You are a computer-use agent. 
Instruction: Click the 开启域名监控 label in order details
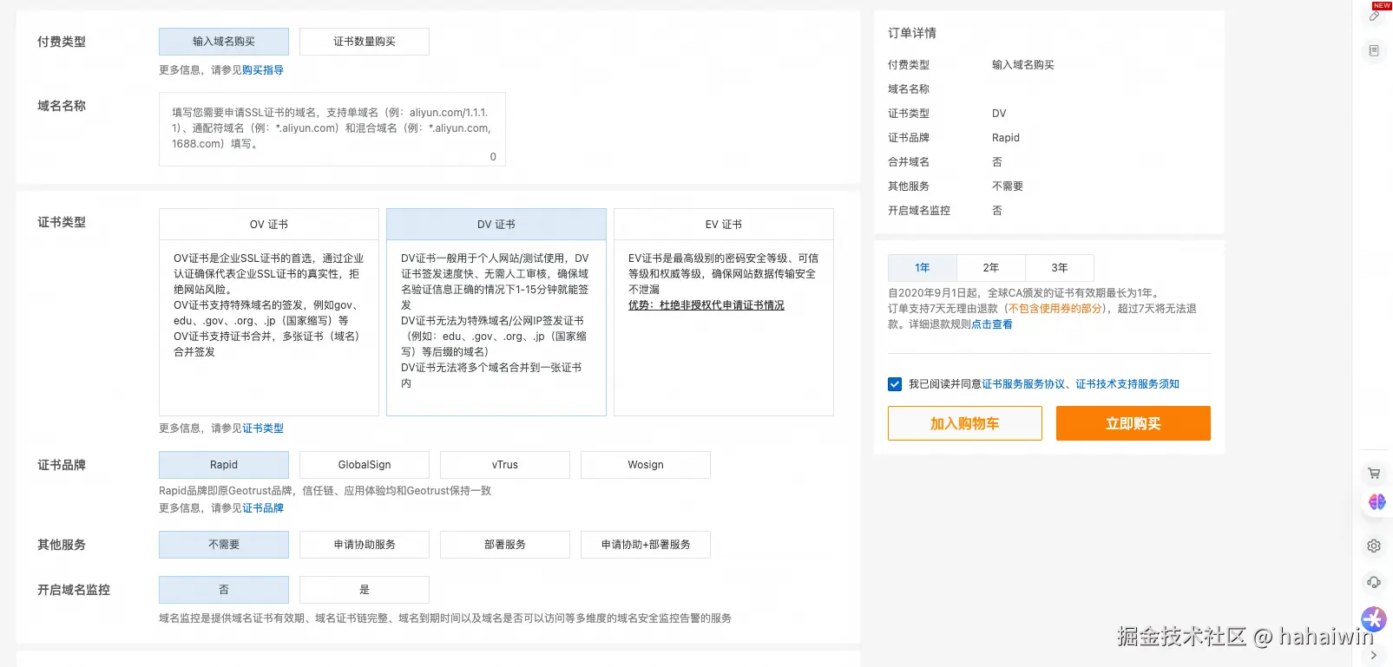pyautogui.click(x=919, y=211)
